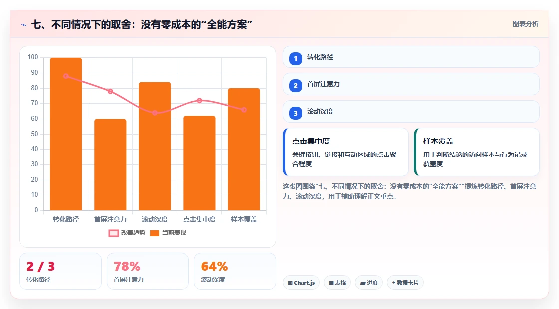Click the 样本覆盖 x-axis label

pos(244,220)
